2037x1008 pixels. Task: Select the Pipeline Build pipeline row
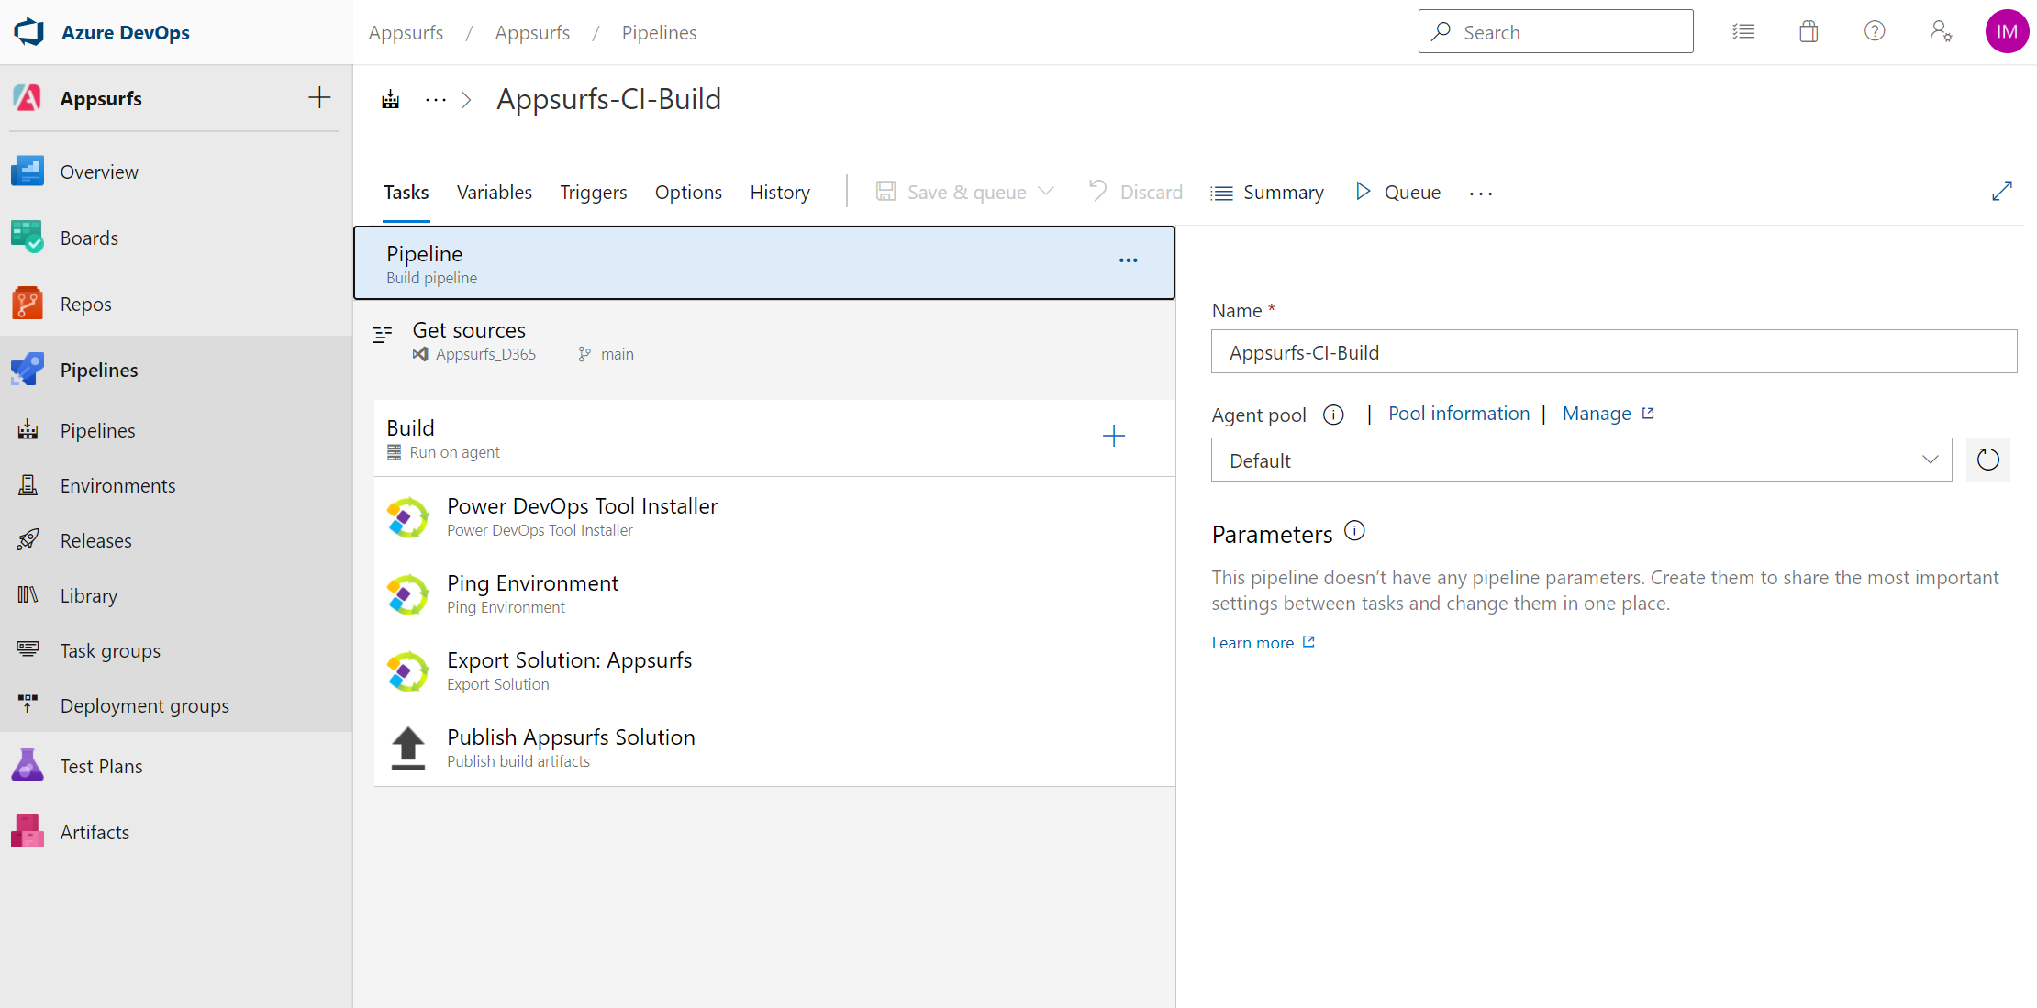click(764, 263)
